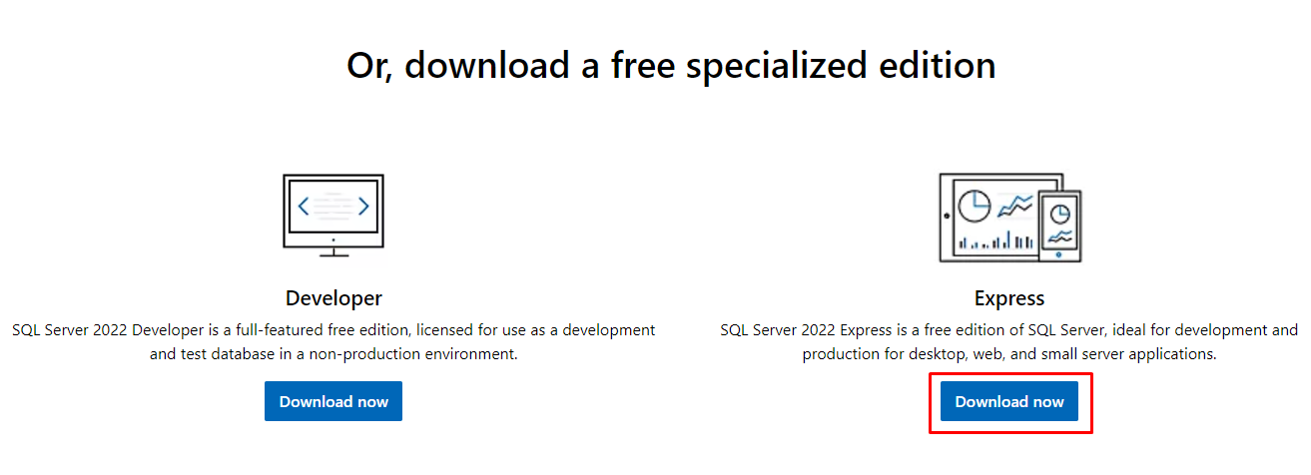Click the "Express" edition title
Image resolution: width=1311 pixels, height=475 pixels.
coord(1009,298)
